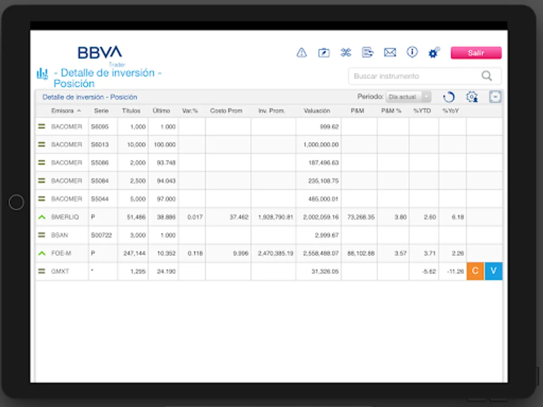
Task: Sort by the Último column header
Action: point(161,111)
